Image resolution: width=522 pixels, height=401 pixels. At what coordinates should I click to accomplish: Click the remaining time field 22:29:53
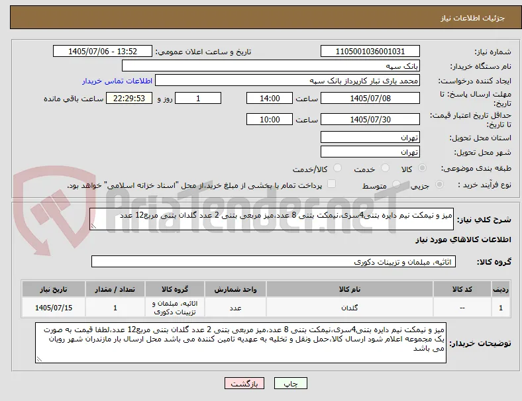coord(129,98)
